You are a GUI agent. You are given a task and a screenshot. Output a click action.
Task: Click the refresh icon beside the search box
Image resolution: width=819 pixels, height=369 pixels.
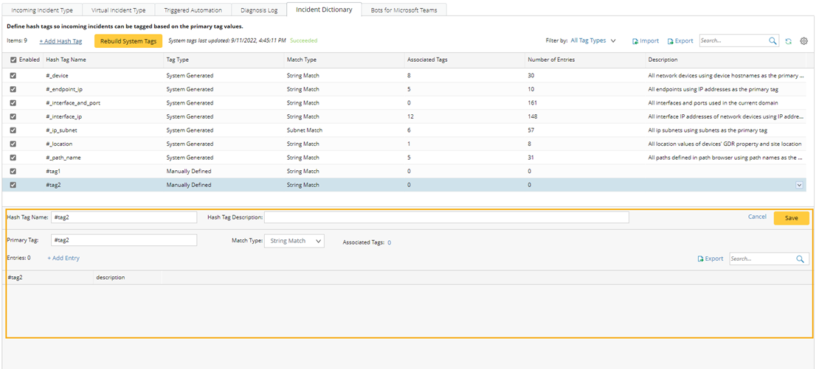pos(788,41)
